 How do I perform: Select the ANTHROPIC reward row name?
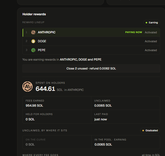(47, 32)
